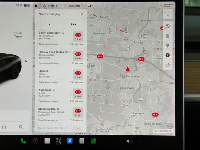Open the owner's manual info icon

pyautogui.click(x=82, y=141)
